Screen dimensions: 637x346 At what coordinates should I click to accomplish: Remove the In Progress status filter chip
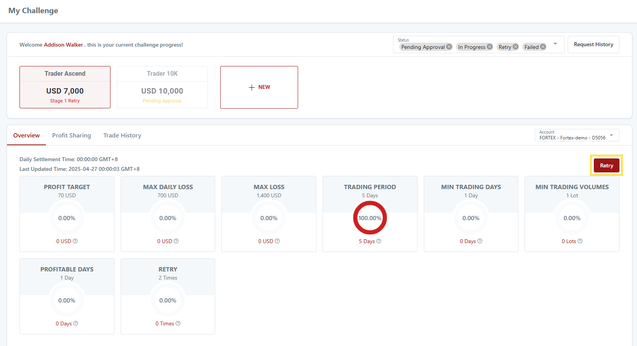pos(490,47)
